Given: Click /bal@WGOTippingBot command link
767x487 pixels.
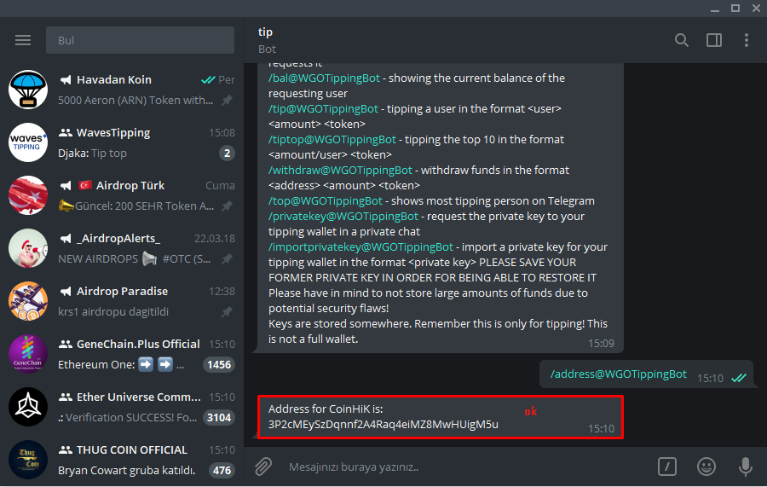Looking at the screenshot, I should (x=324, y=78).
